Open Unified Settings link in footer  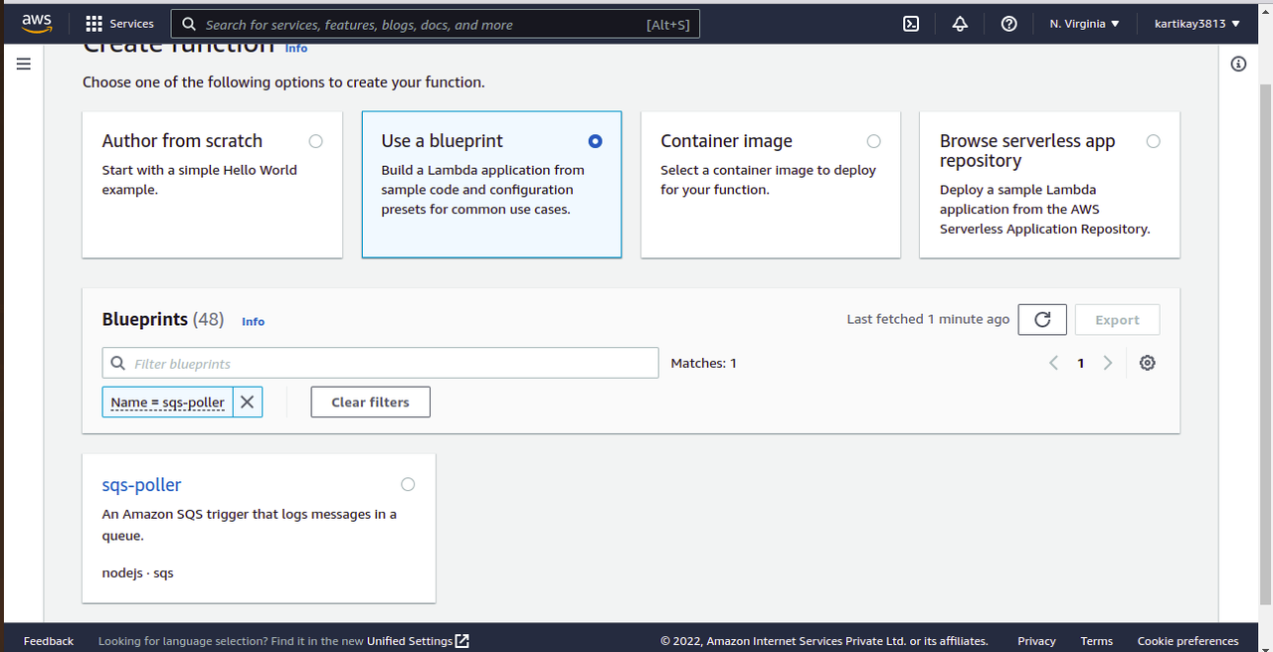[x=418, y=641]
